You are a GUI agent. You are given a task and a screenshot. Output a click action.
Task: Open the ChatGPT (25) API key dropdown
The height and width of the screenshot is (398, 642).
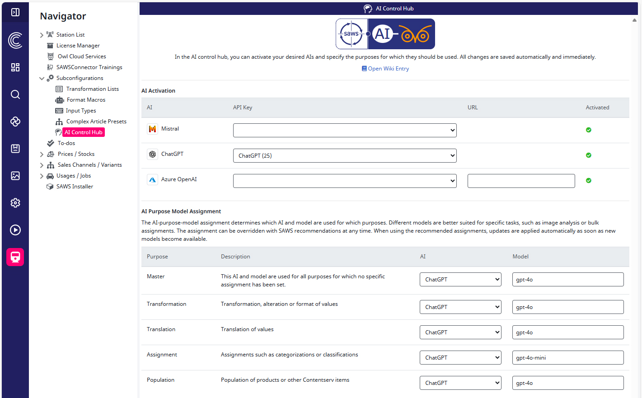tap(345, 155)
